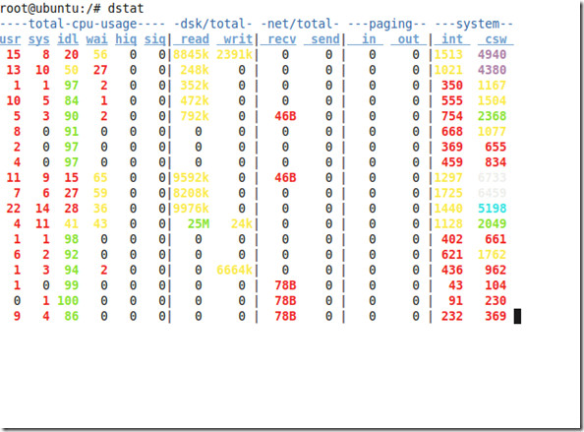Select the read value '8845k'
The width and height of the screenshot is (584, 432).
coord(191,55)
